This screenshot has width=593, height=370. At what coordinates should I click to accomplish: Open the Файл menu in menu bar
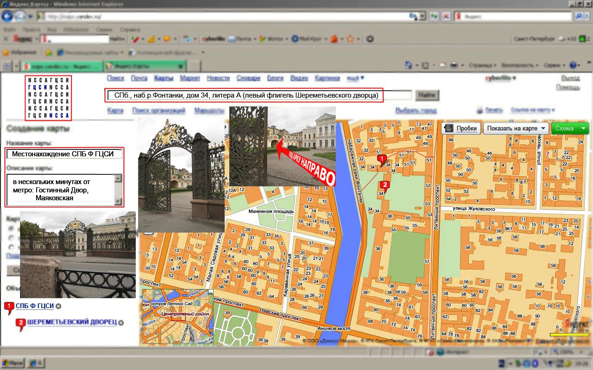point(10,29)
